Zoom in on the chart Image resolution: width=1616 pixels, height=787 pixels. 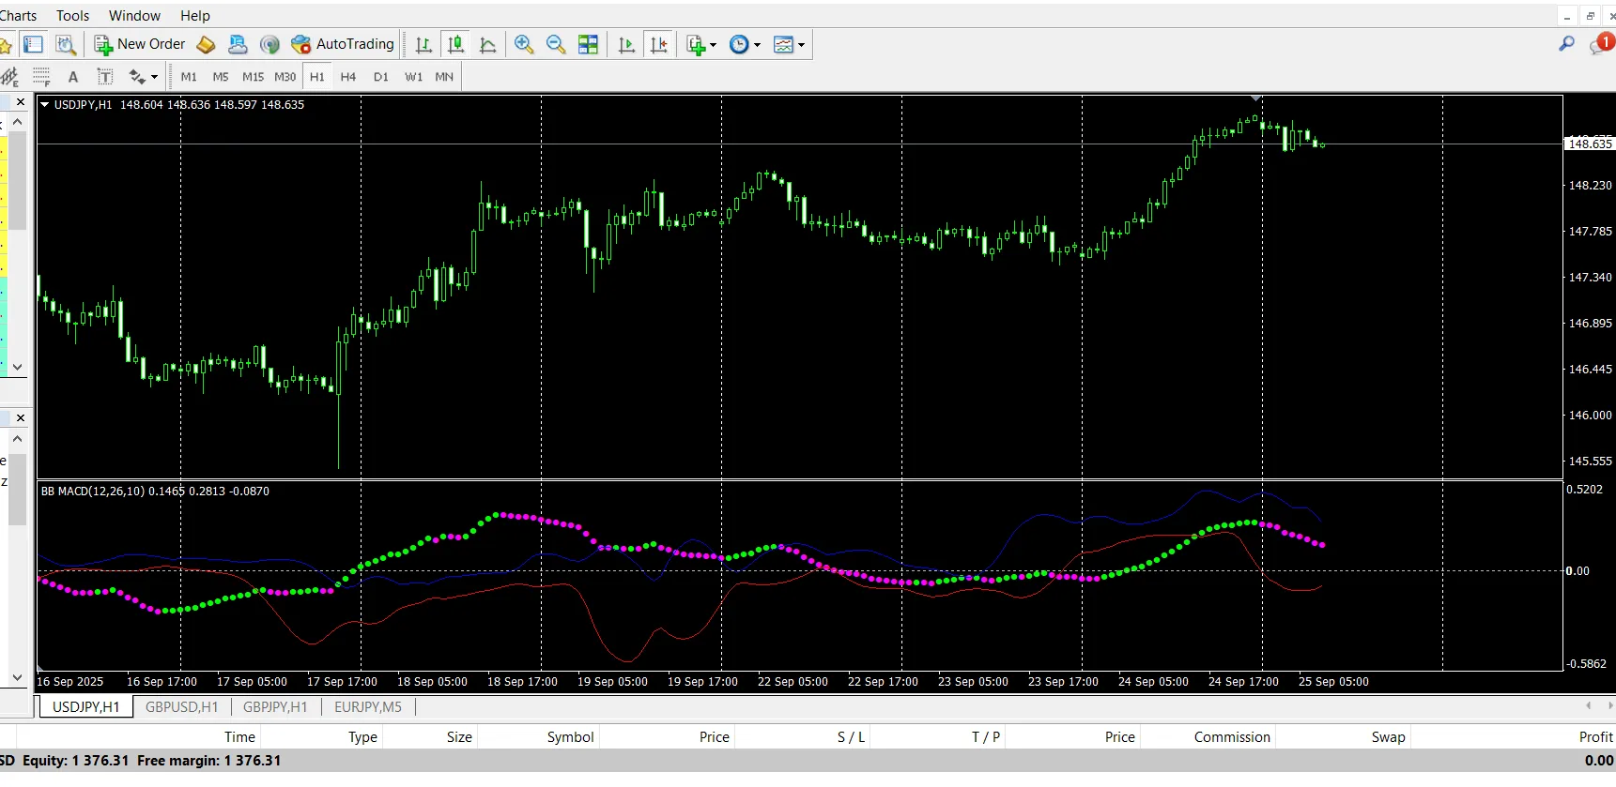pos(524,45)
